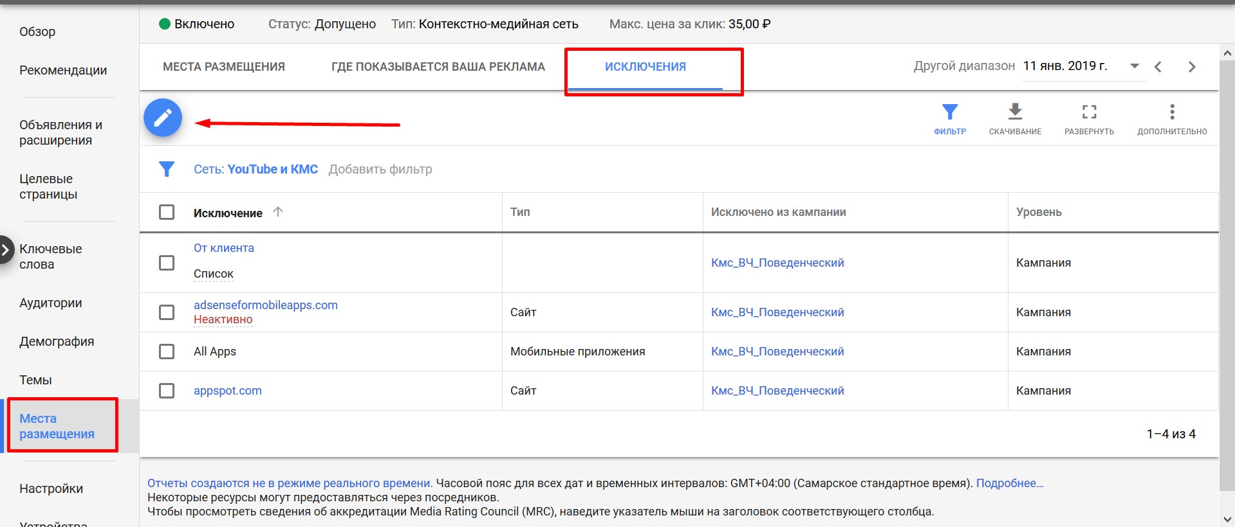Toggle the select-all checkbox in header
This screenshot has height=527, width=1235.
coord(167,212)
